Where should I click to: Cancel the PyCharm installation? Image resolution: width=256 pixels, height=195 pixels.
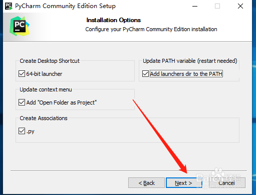click(227, 183)
